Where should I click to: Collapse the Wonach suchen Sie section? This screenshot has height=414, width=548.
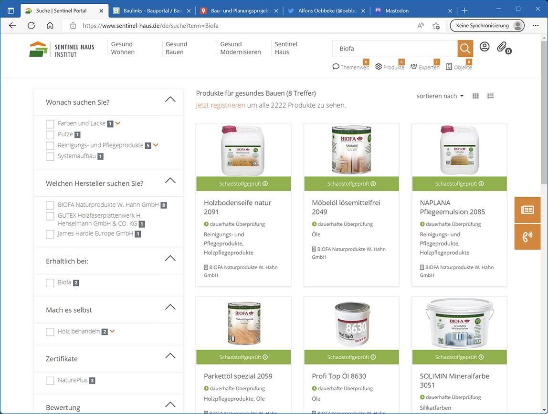170,100
